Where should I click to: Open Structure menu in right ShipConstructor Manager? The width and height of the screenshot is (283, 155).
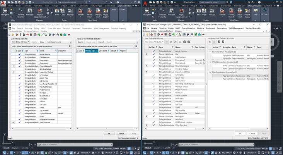pyautogui.click(x=163, y=28)
